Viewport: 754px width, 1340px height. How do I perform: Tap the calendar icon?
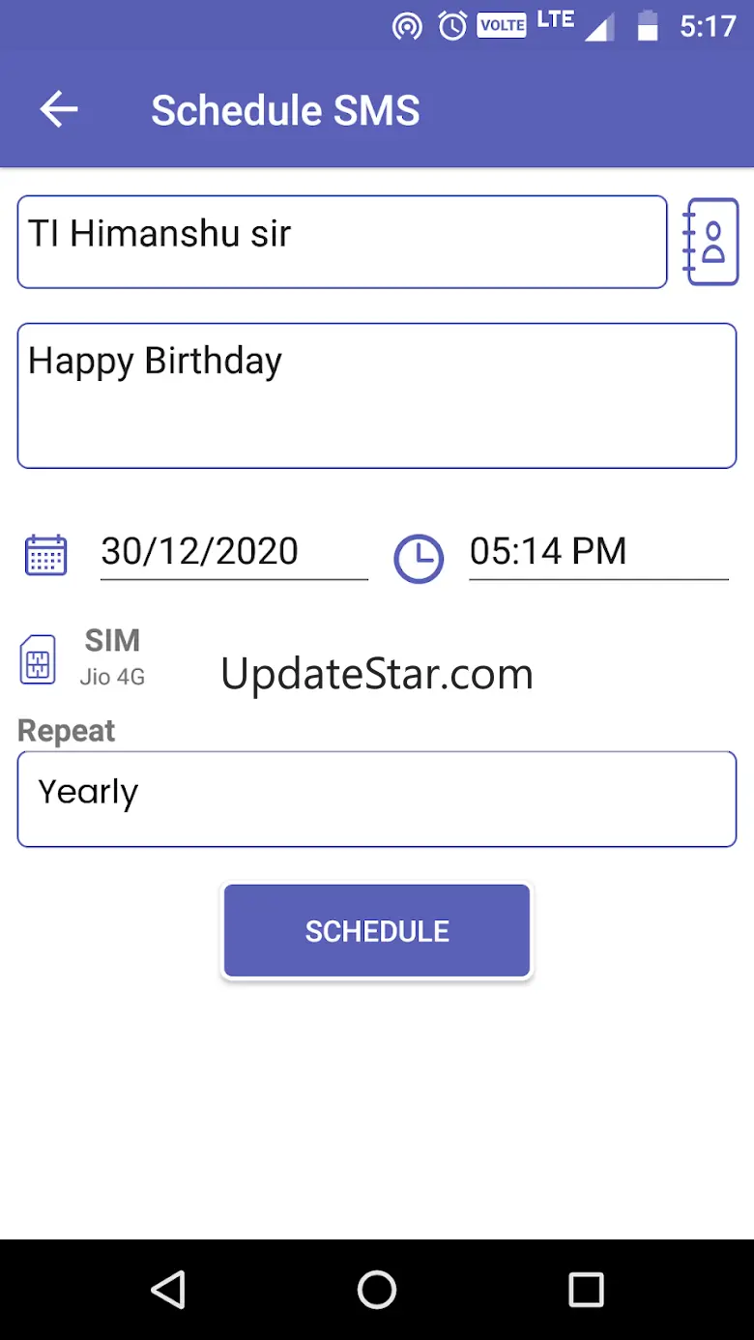click(x=45, y=555)
